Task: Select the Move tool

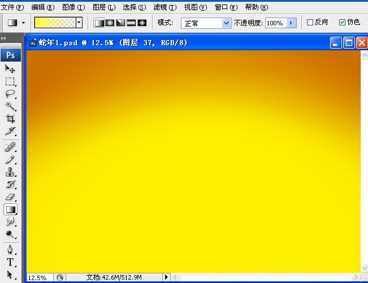Action: point(10,69)
